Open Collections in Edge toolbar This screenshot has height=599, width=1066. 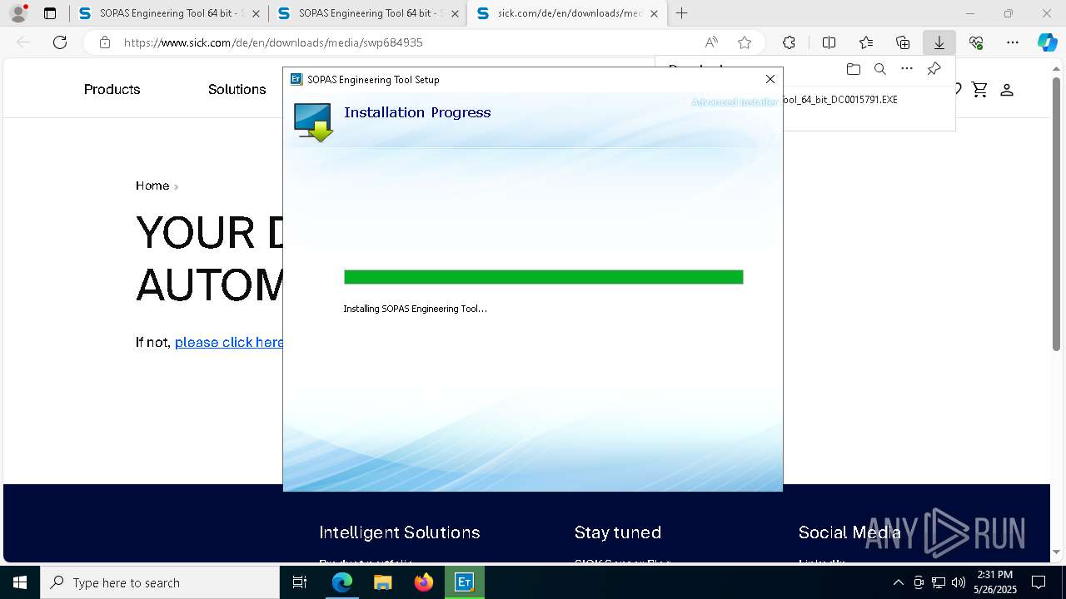(x=903, y=42)
